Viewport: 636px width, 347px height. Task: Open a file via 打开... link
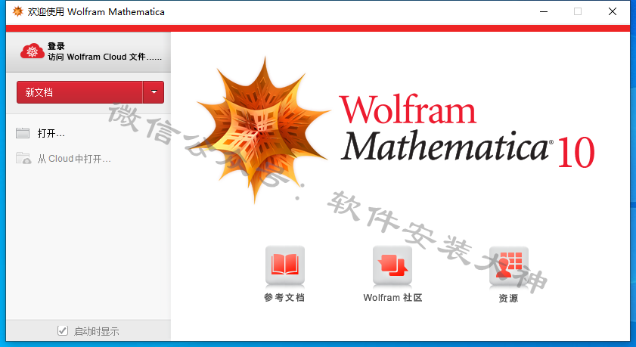[51, 133]
